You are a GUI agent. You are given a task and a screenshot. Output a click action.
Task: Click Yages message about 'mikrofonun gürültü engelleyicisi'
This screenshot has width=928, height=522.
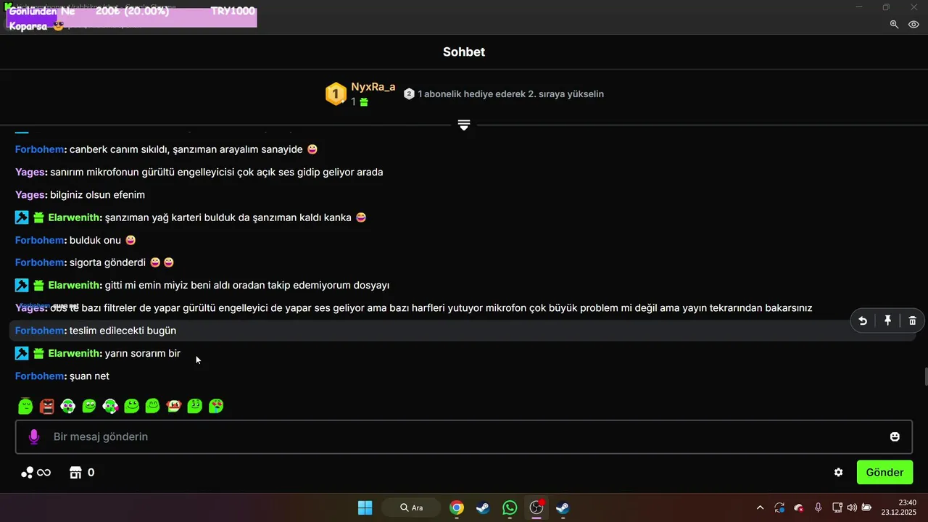(x=216, y=173)
